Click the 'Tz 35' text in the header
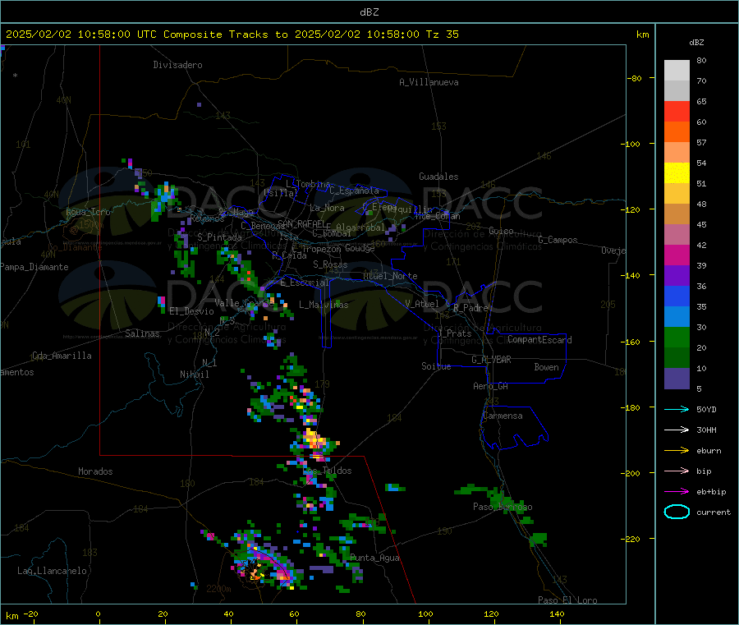The width and height of the screenshot is (739, 625). 442,34
